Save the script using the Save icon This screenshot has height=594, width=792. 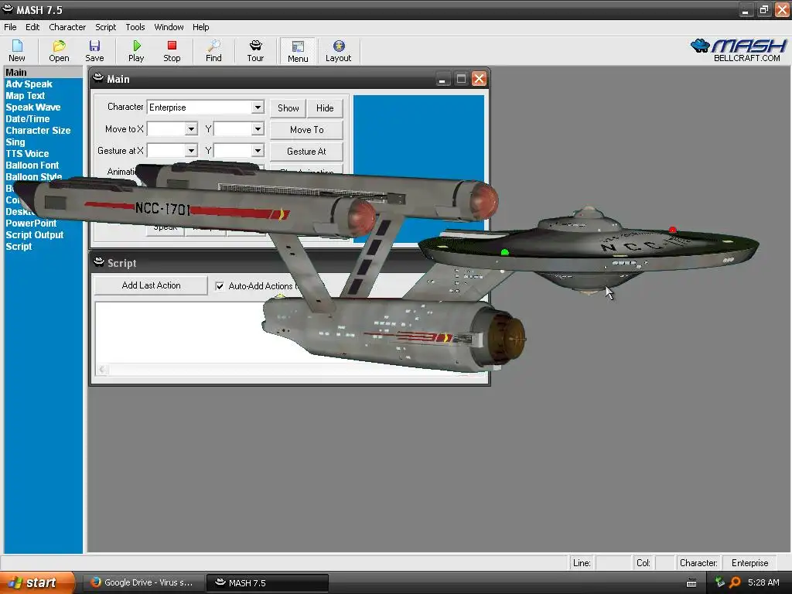pyautogui.click(x=94, y=51)
